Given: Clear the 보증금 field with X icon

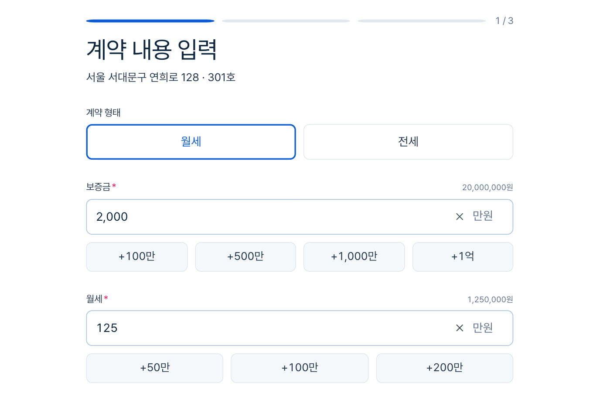Looking at the screenshot, I should [459, 217].
